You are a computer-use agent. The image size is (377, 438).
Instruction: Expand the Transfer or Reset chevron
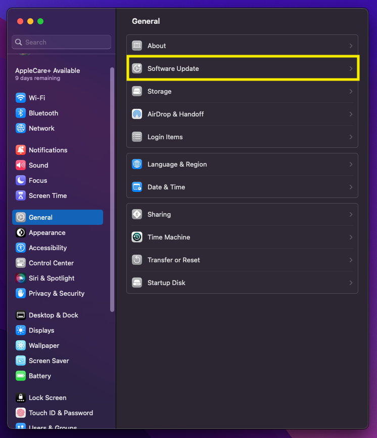(x=351, y=260)
